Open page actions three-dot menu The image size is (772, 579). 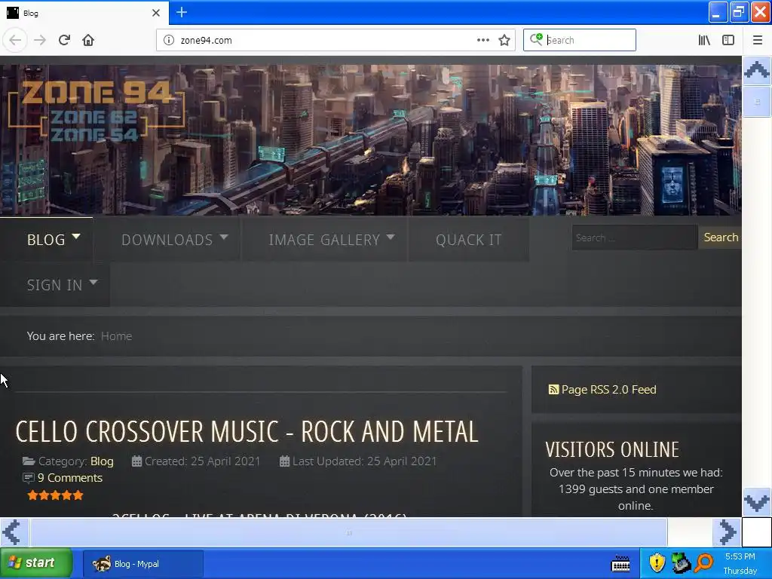[483, 40]
